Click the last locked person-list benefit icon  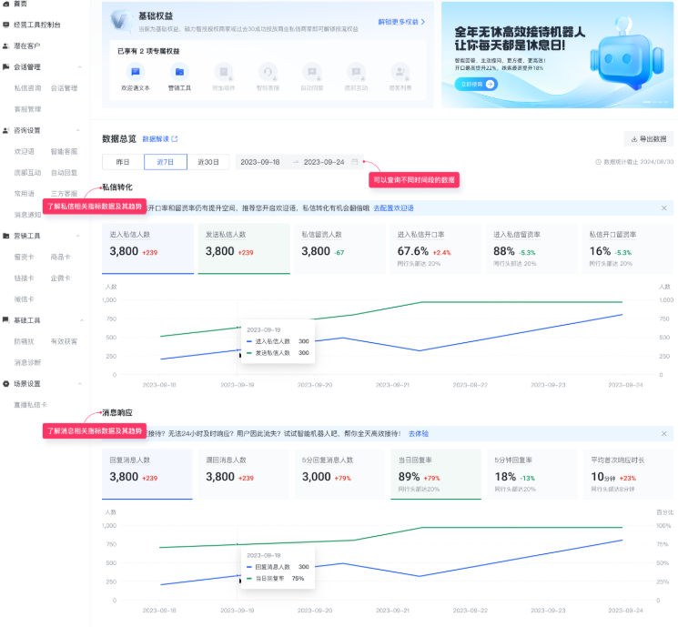400,72
